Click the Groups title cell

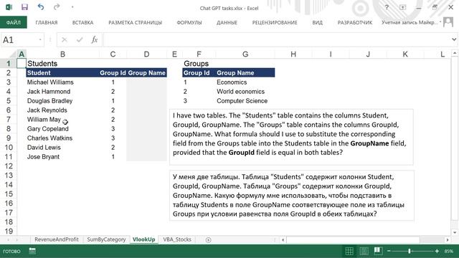click(x=199, y=64)
